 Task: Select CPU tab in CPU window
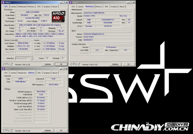pos(6,7)
